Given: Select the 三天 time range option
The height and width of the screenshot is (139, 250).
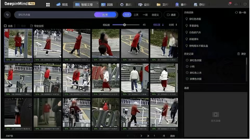Looking at the screenshot, I should point(136,15).
